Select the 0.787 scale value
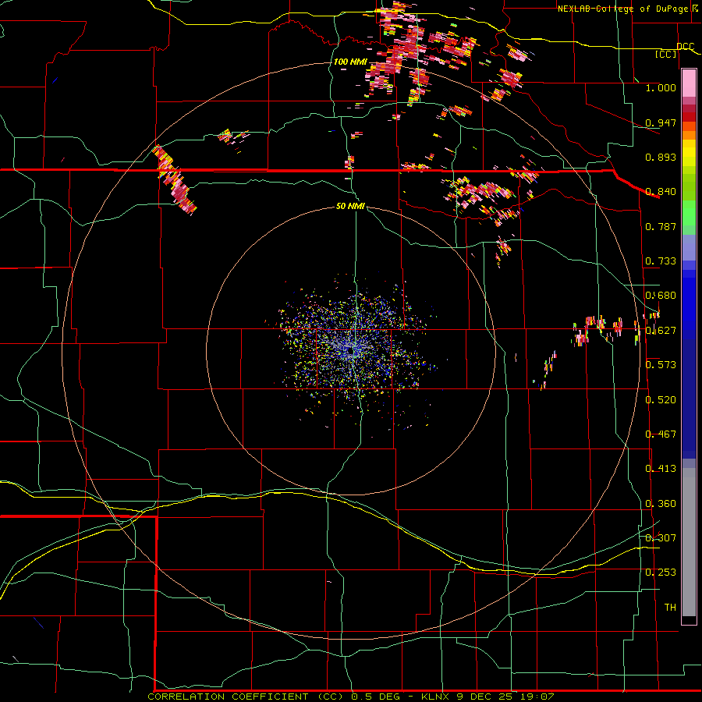 tap(661, 226)
